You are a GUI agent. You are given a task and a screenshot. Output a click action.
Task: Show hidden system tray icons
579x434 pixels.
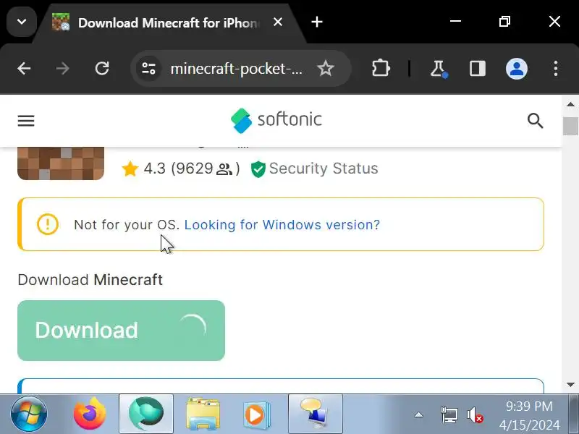[418, 414]
